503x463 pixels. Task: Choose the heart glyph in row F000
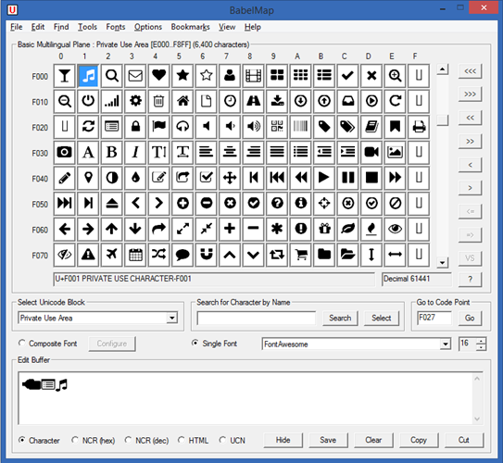158,76
